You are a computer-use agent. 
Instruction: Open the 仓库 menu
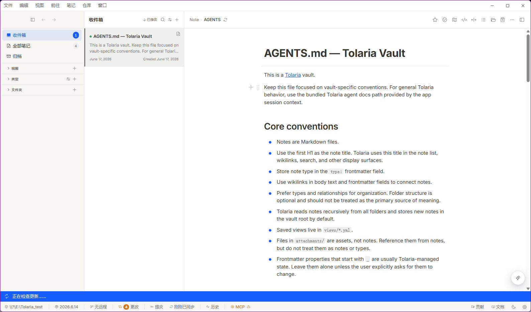click(87, 5)
